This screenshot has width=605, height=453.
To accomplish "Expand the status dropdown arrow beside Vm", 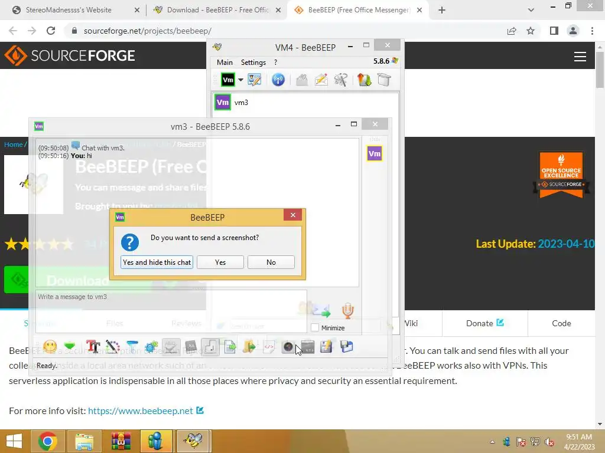I will click(x=240, y=80).
